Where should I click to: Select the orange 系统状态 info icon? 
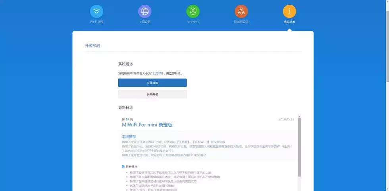[289, 12]
